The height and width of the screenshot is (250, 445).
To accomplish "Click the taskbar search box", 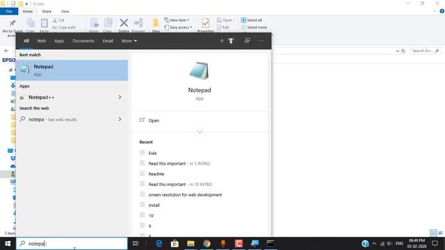I will coord(72,244).
